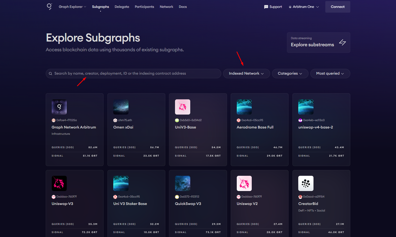Open Omen xDai title link

(123, 127)
